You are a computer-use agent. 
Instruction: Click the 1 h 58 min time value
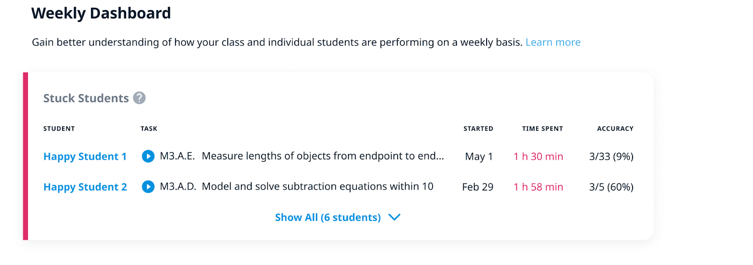(x=538, y=187)
